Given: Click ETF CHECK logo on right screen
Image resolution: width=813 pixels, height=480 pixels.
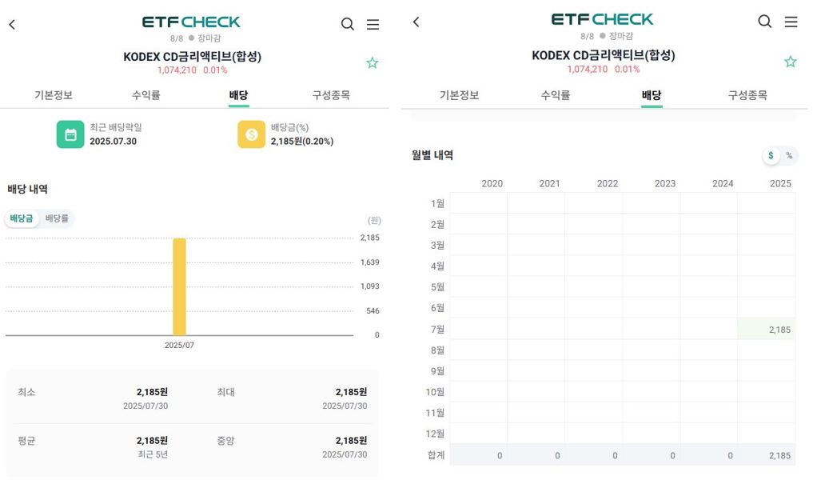Looking at the screenshot, I should 602,19.
